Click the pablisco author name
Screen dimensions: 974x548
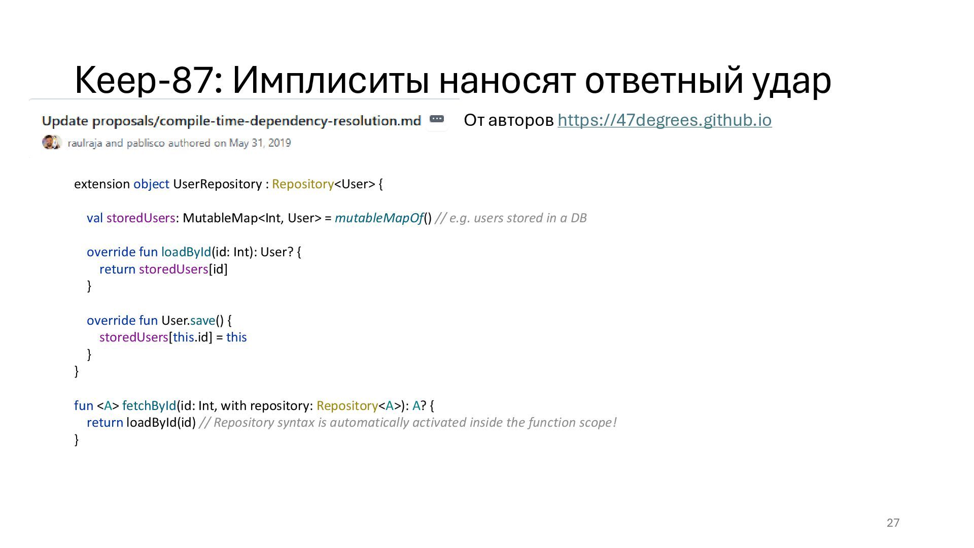click(x=146, y=143)
